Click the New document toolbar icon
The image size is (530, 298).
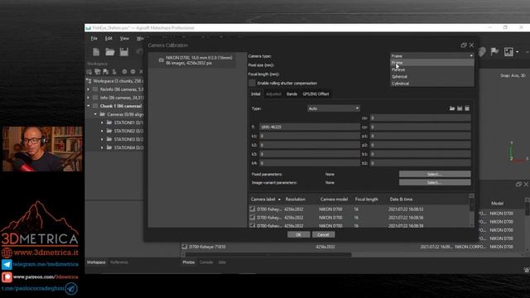pos(96,52)
